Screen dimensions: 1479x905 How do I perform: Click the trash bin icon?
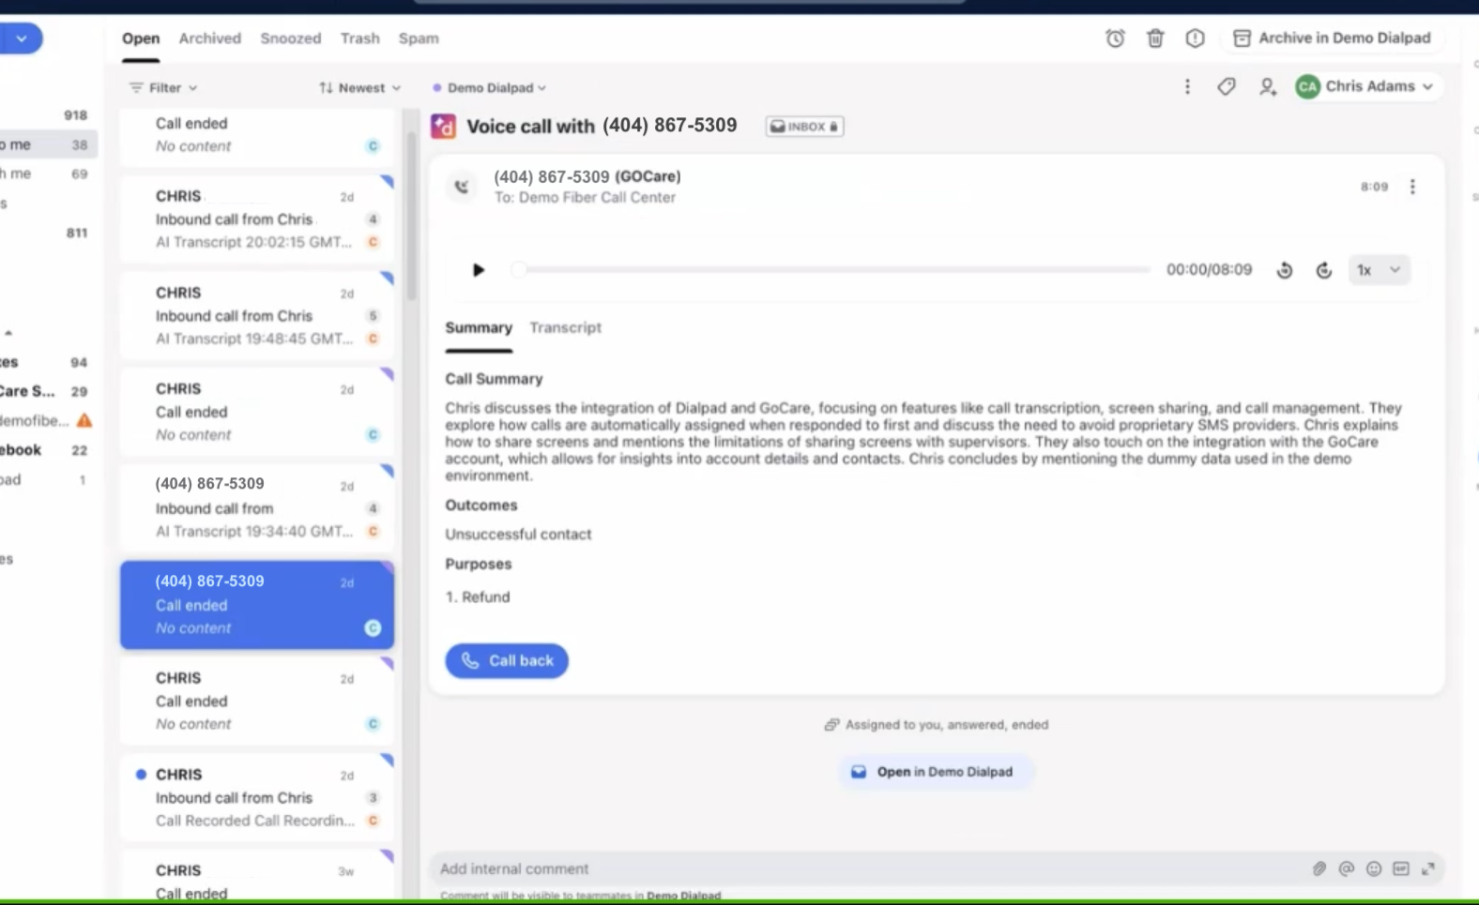(x=1155, y=38)
